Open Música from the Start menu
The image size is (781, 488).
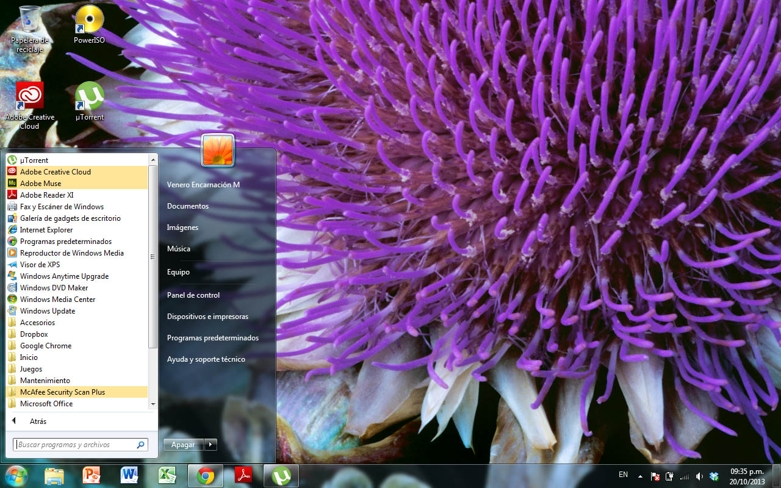(x=179, y=249)
